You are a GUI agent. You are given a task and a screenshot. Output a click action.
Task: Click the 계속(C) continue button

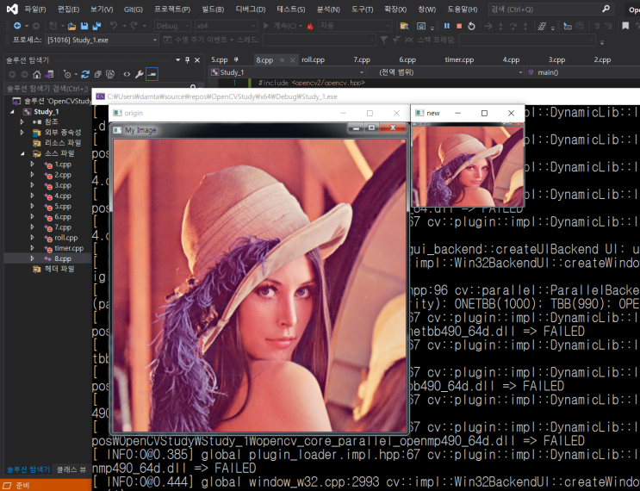tap(282, 26)
